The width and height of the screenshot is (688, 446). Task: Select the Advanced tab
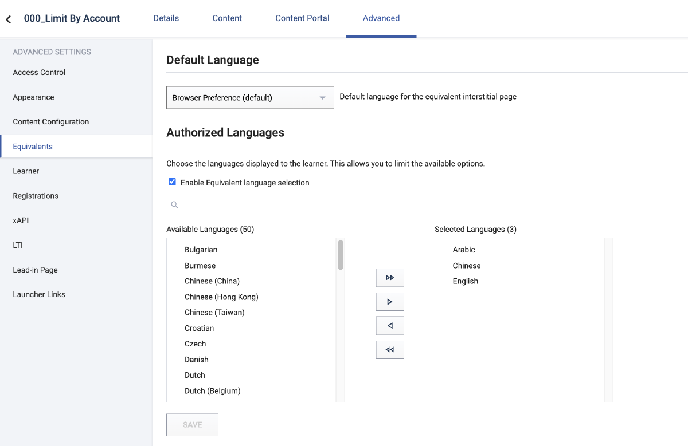click(381, 18)
